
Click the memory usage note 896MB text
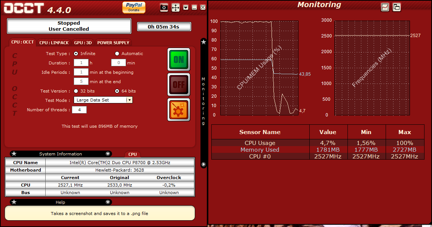point(99,126)
